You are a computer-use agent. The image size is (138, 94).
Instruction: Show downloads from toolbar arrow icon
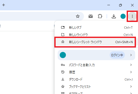point(114,16)
